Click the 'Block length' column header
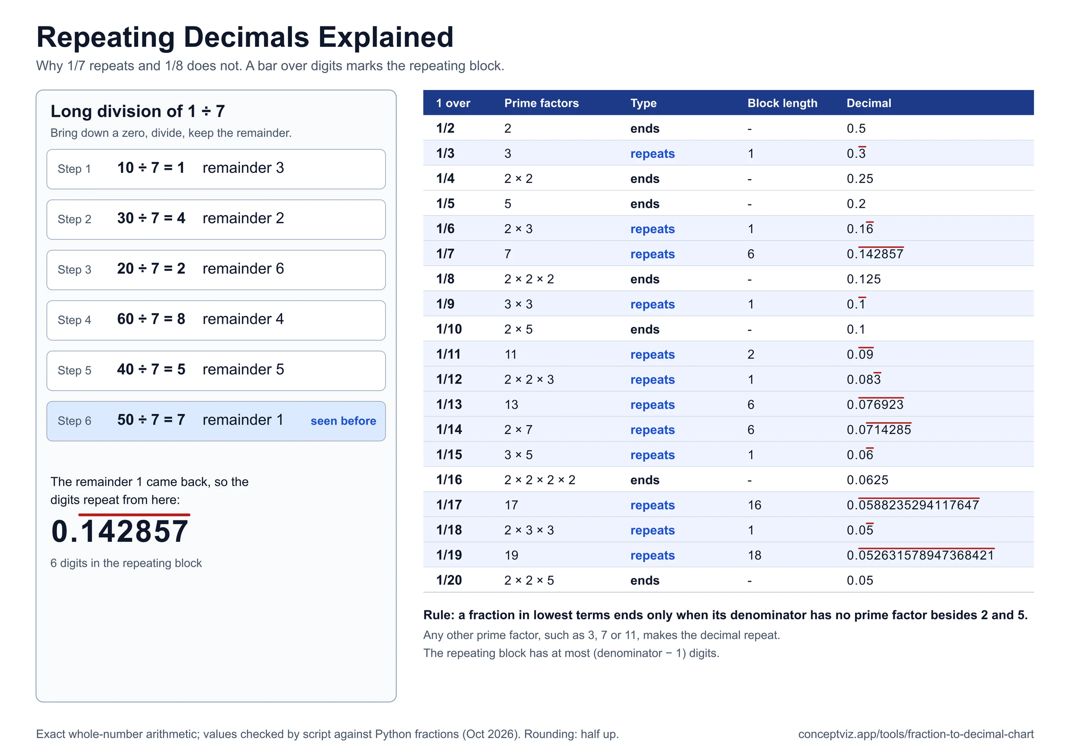 782,103
